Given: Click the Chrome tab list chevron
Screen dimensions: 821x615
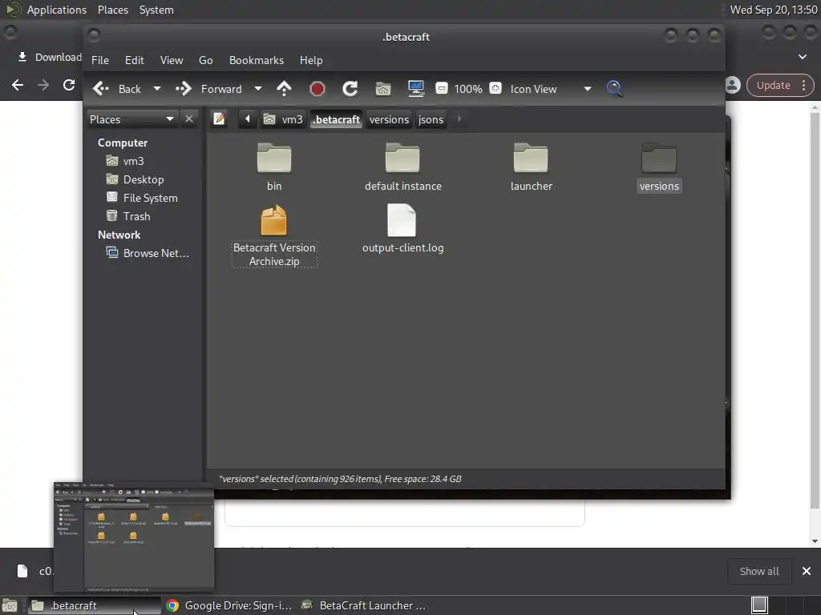Looking at the screenshot, I should (x=802, y=57).
